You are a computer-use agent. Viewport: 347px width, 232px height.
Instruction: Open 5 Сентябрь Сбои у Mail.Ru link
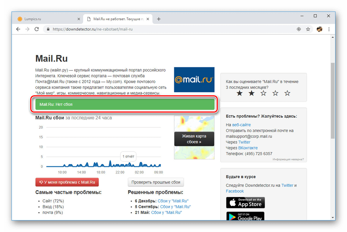click(x=176, y=206)
